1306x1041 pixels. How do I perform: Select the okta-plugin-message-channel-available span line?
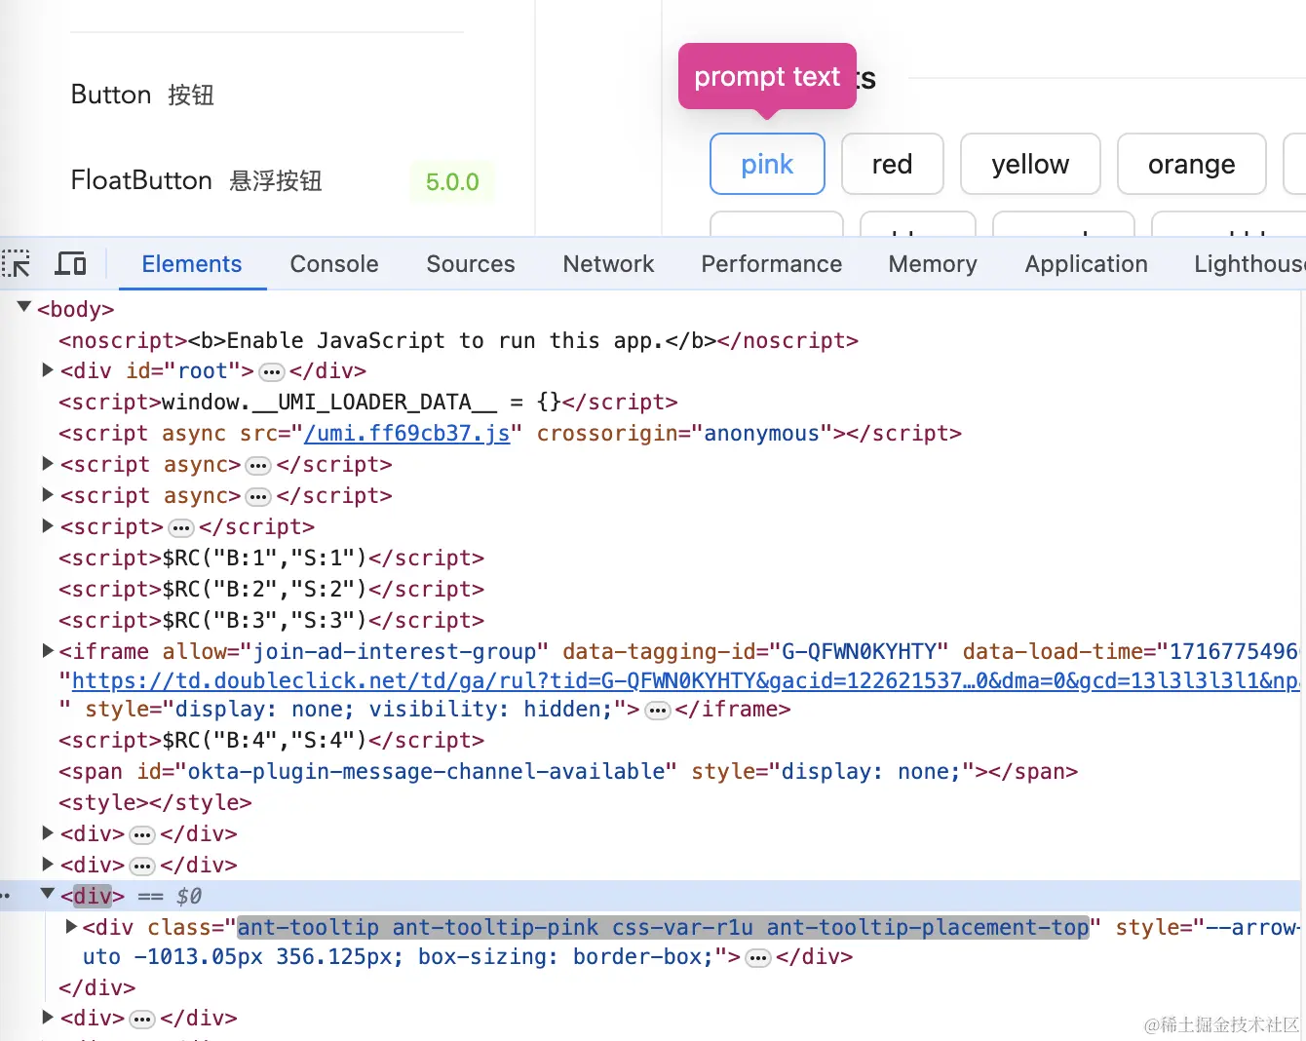(568, 771)
